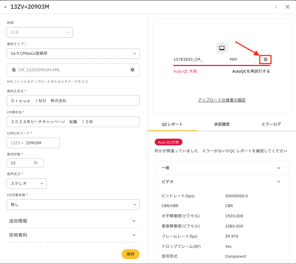Open the アップロード仕様書の確認 link
The image size is (296, 264).
tap(221, 100)
